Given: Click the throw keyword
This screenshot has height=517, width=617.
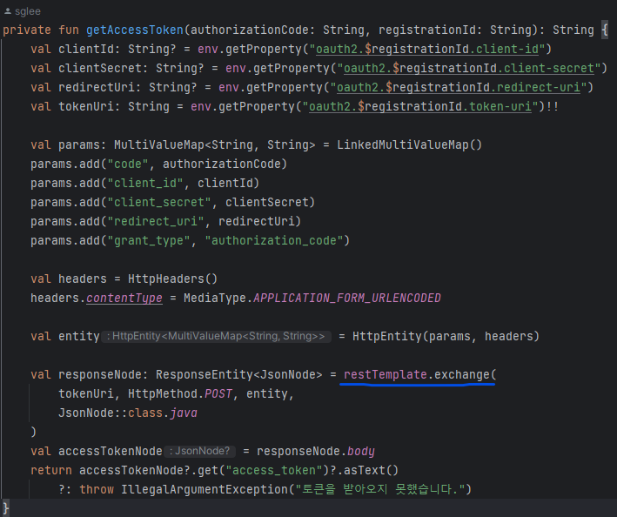Looking at the screenshot, I should (97, 489).
